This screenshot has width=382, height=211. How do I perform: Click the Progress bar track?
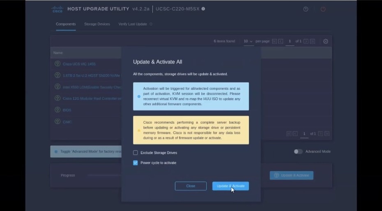click(105, 175)
